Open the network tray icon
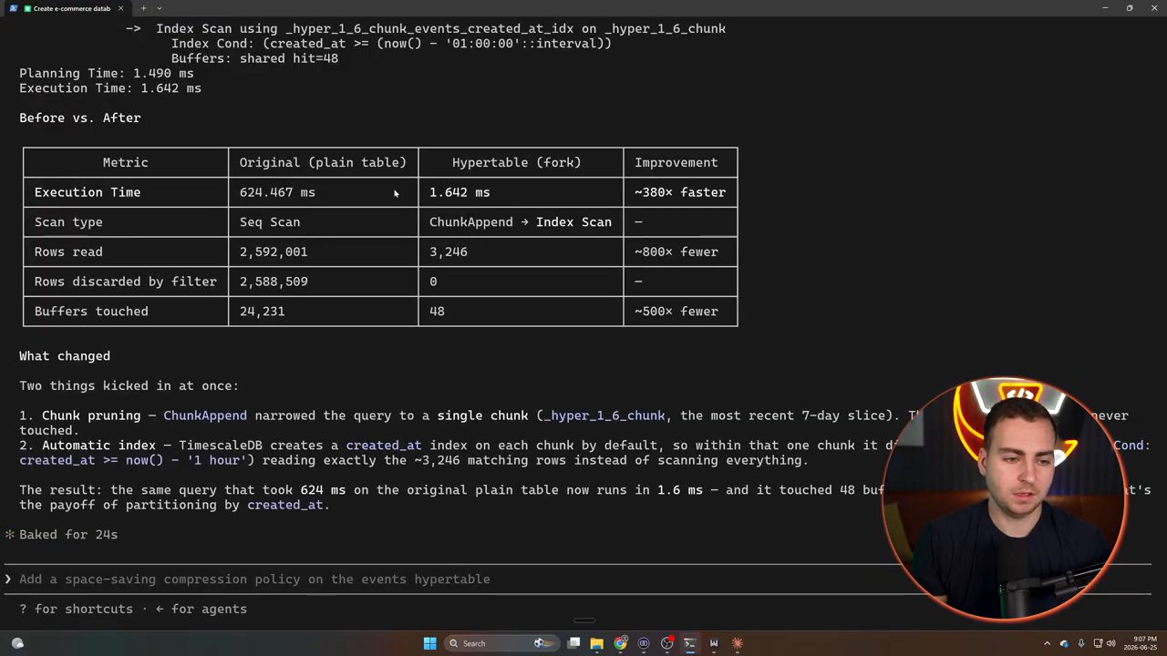The height and width of the screenshot is (656, 1167). point(1099,643)
